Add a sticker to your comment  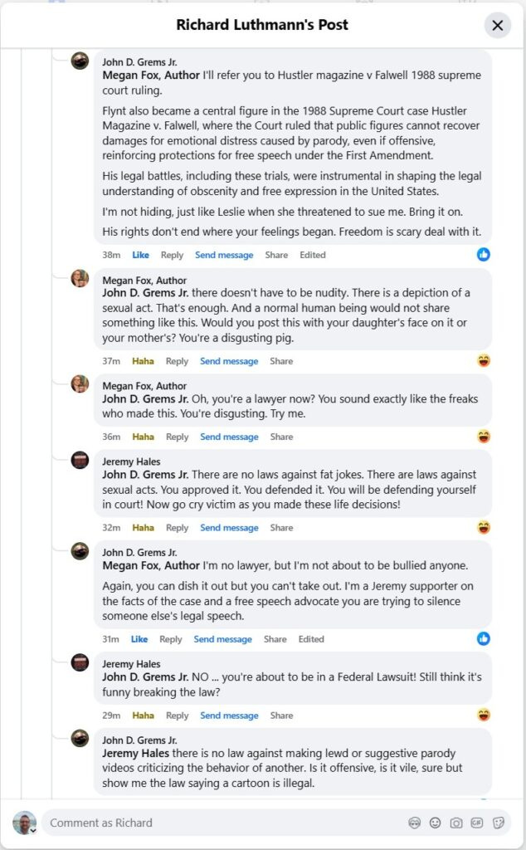pos(499,823)
